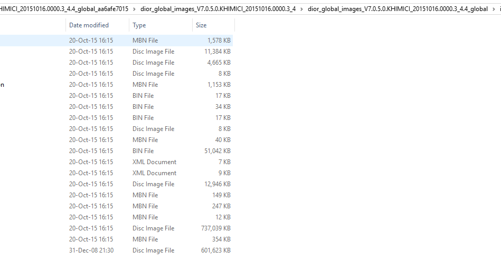
Task: Click Disc Image File type in 737,039 KB row
Action: pos(154,228)
